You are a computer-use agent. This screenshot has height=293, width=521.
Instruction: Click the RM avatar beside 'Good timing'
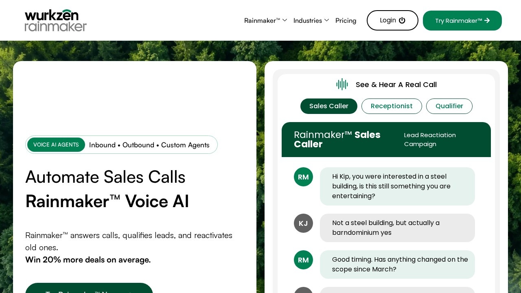303,260
